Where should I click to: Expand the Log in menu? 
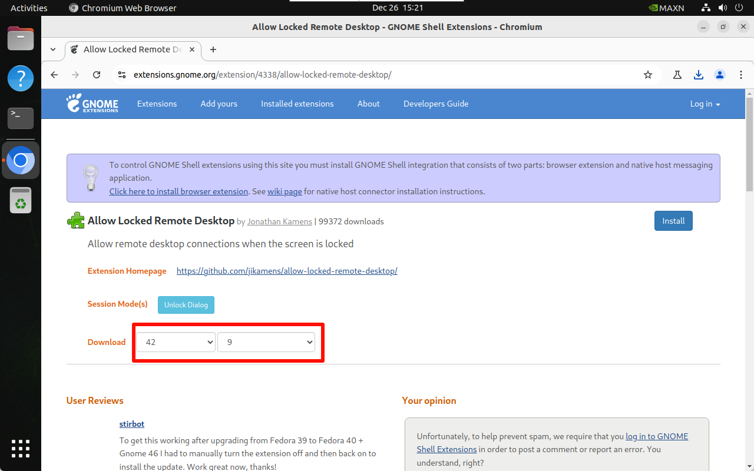705,104
